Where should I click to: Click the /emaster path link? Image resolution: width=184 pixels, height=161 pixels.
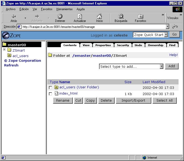81,55
